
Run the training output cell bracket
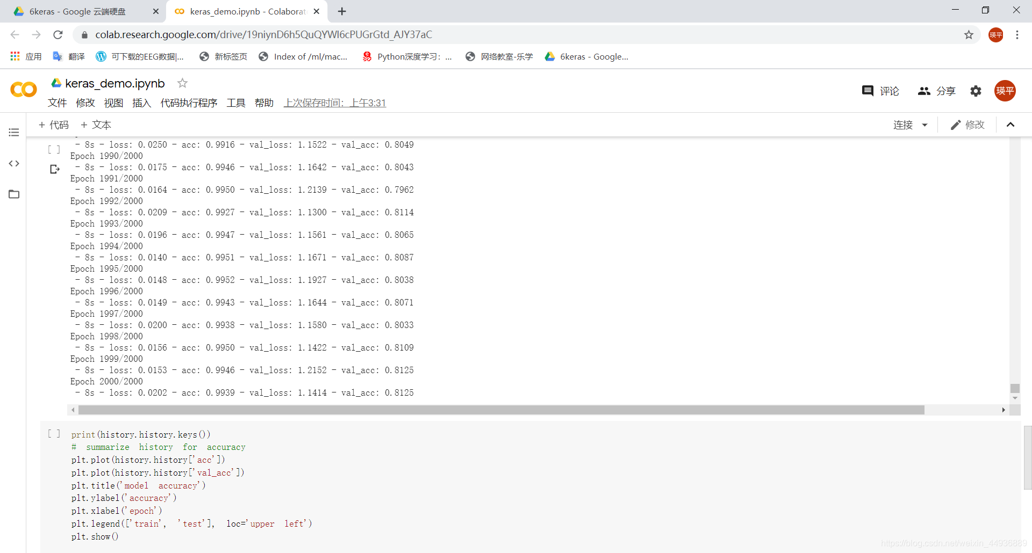pyautogui.click(x=54, y=149)
